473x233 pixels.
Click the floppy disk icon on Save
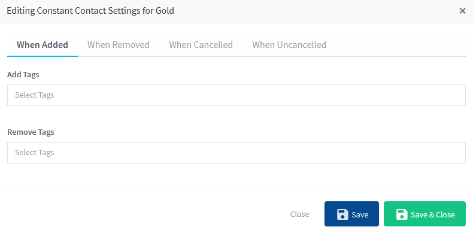coord(342,214)
